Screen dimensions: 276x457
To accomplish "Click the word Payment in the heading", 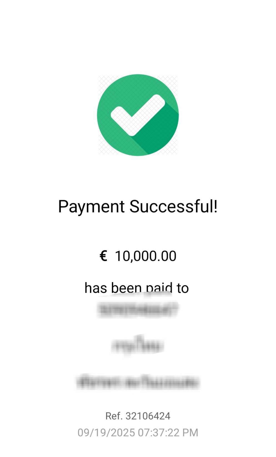I will click(x=91, y=207).
